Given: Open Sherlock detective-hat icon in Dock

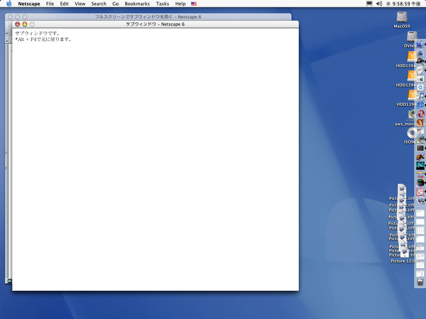Looking at the screenshot, I should click(420, 62).
